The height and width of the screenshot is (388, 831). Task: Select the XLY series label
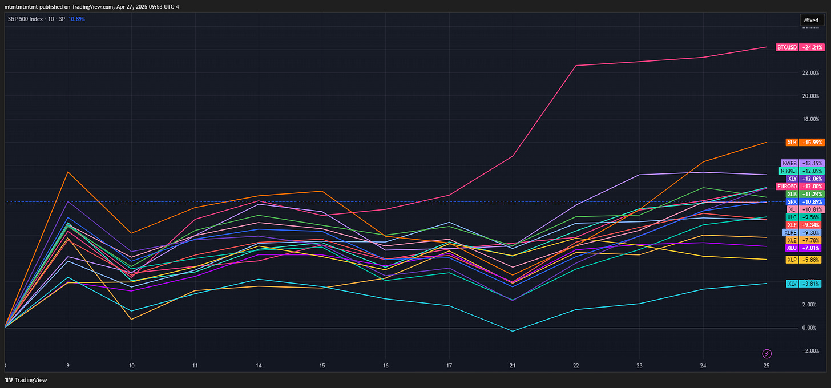pos(792,179)
